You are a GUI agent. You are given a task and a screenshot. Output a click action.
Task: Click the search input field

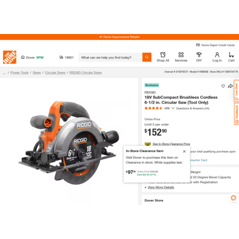coord(110,57)
